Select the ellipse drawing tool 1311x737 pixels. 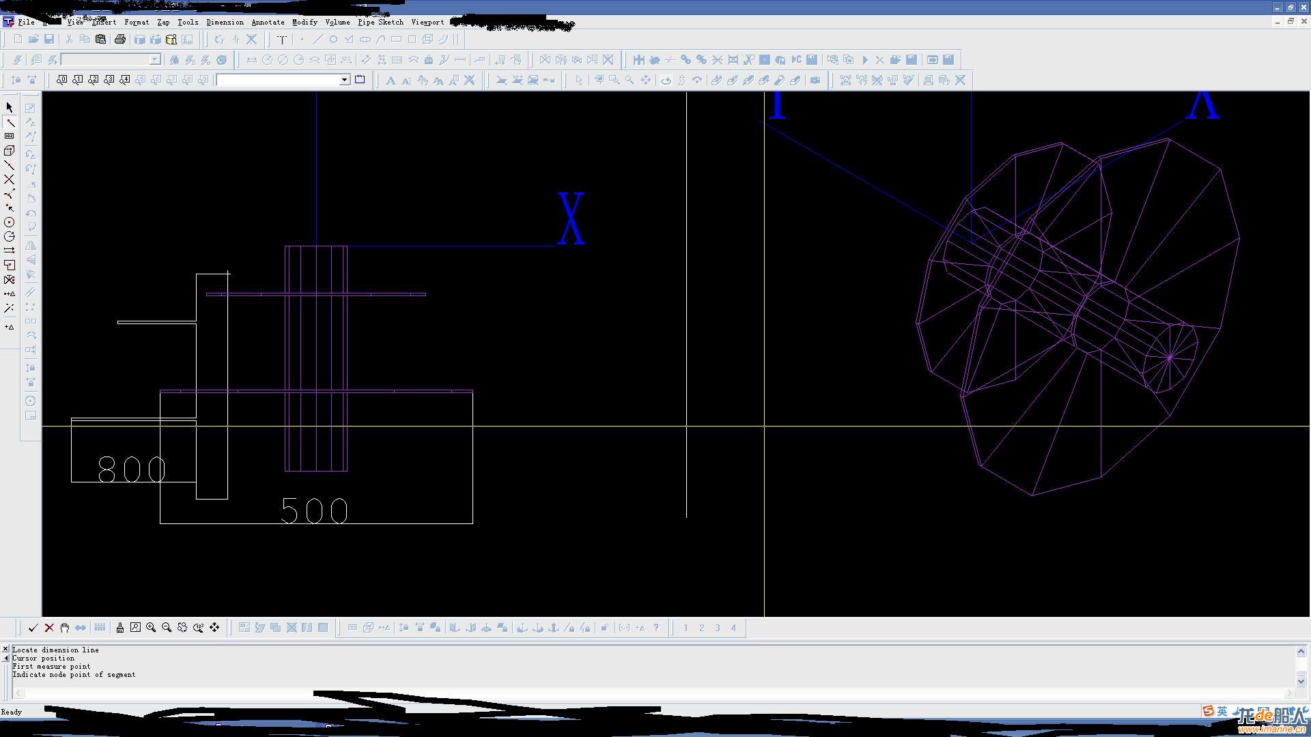coord(365,40)
